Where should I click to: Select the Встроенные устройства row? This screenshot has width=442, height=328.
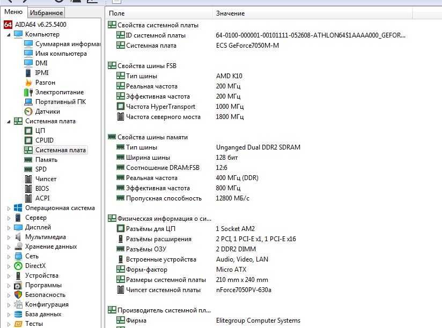point(192,259)
